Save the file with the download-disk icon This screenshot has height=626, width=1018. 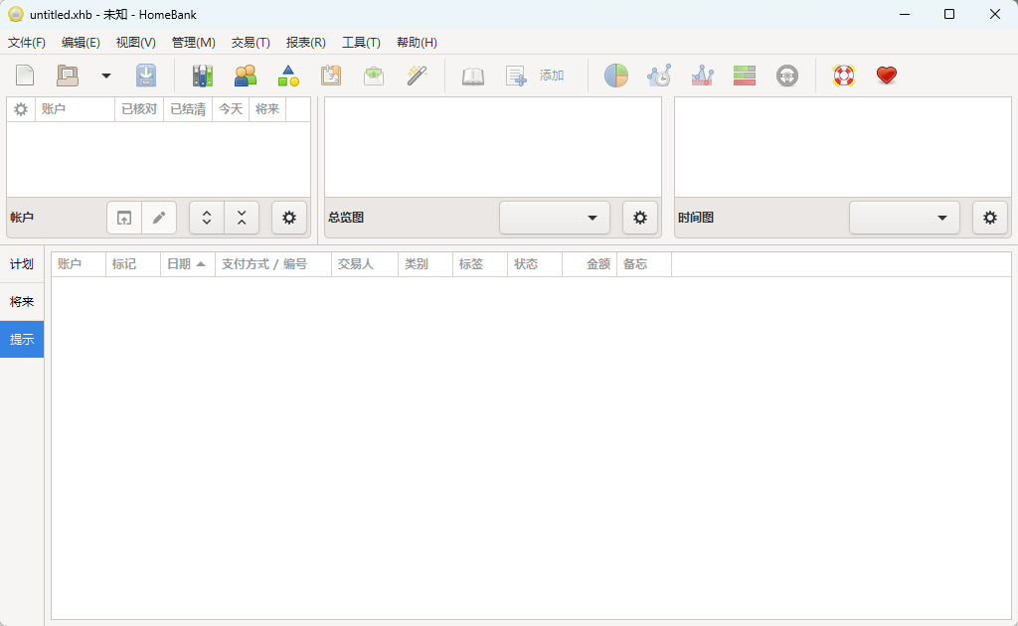tap(146, 76)
